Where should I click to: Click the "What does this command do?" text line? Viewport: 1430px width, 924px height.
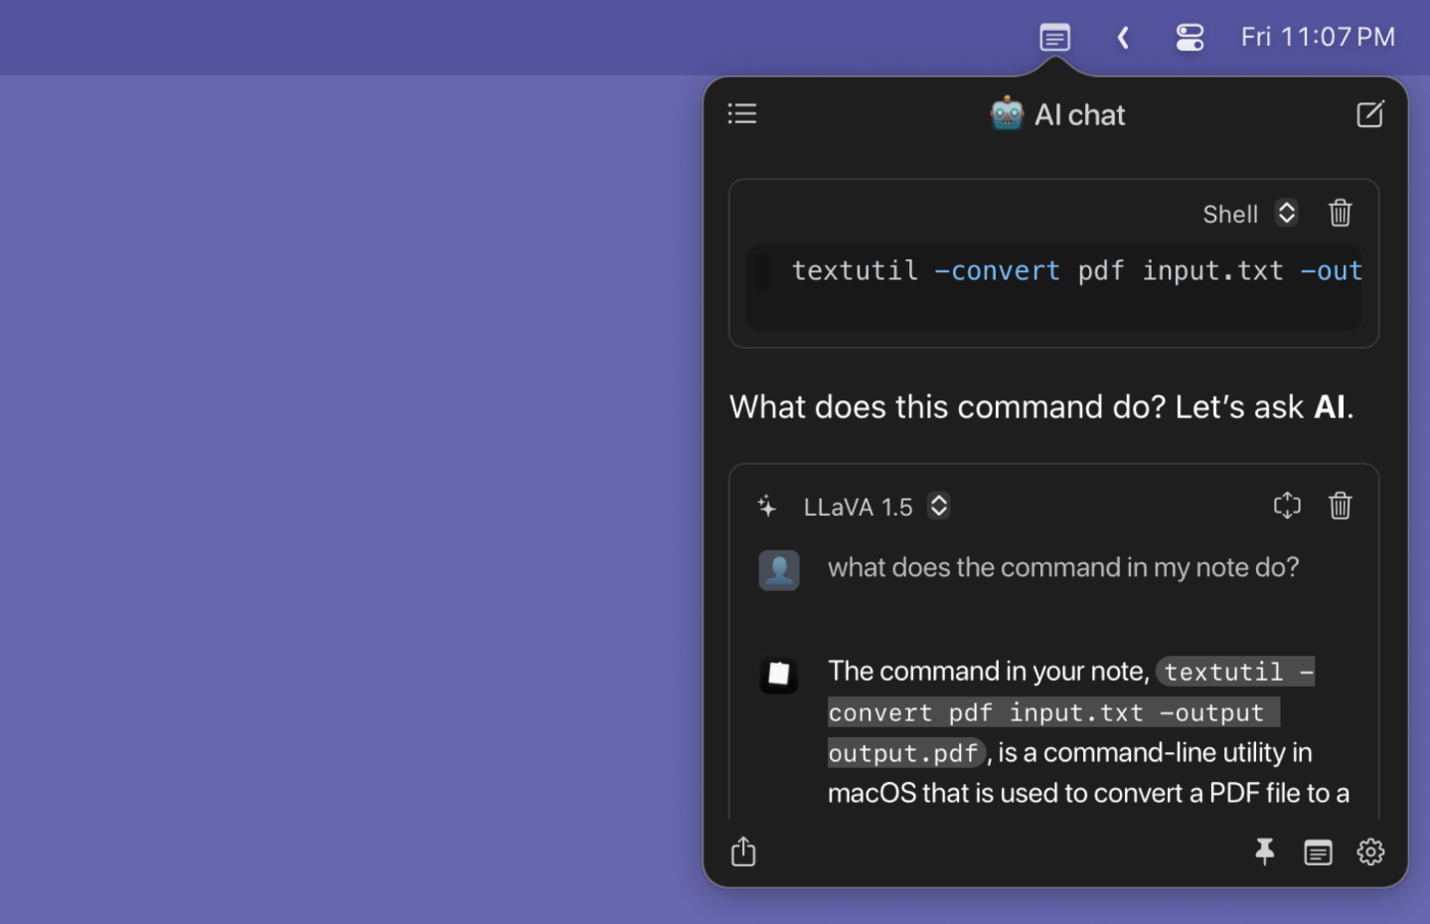pos(1041,407)
